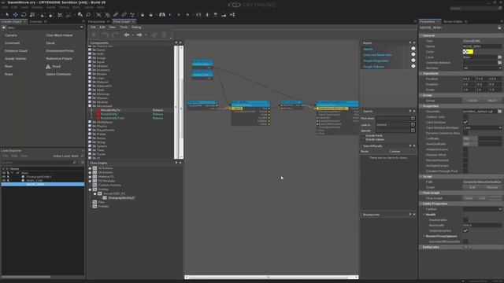Click the terrain icon in main toolbar
This screenshot has width=504, height=283.
click(x=224, y=15)
